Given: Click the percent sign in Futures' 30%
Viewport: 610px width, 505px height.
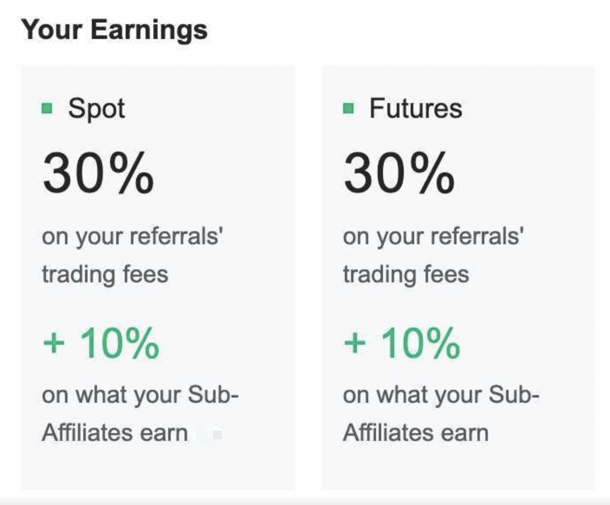Looking at the screenshot, I should coord(432,173).
